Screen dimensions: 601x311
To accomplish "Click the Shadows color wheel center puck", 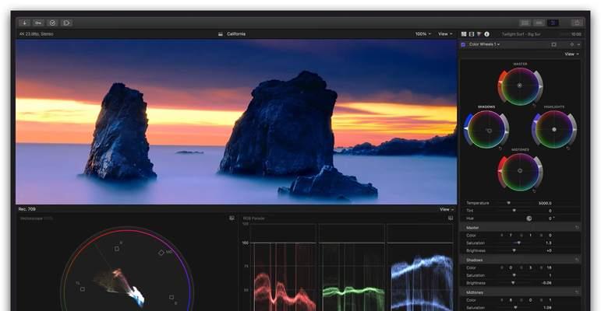I will [489, 131].
